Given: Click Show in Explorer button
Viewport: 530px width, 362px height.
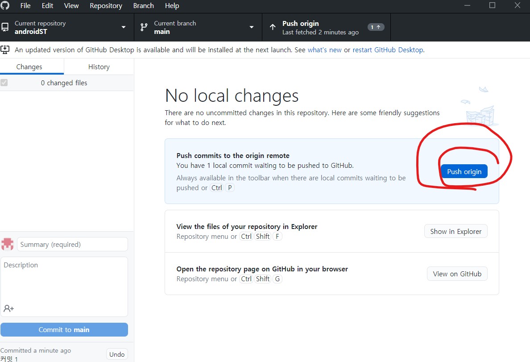Looking at the screenshot, I should click(x=455, y=231).
